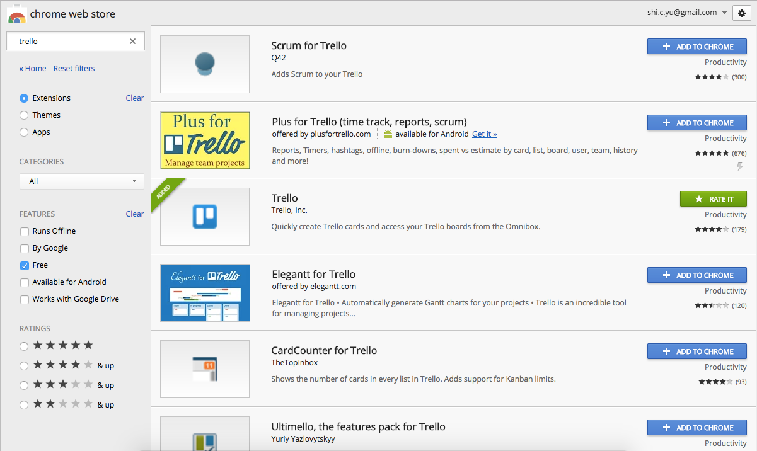Viewport: 757px width, 451px height.
Task: Click the lightning bolt icon under Plus for Trello rating
Action: click(x=741, y=166)
